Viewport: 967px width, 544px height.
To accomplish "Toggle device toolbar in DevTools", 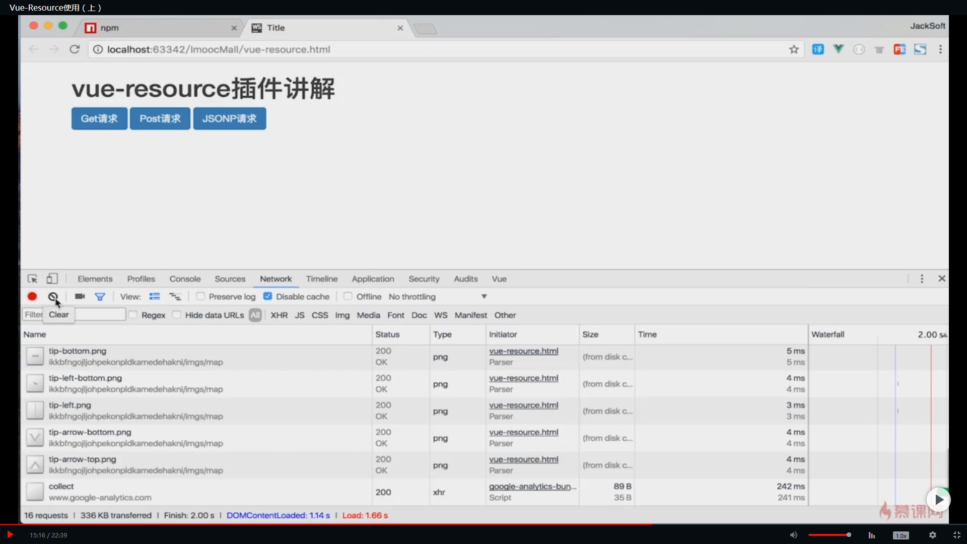I will tap(52, 279).
